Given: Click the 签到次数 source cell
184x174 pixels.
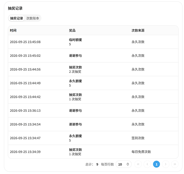Looking at the screenshot, I should [138, 138].
